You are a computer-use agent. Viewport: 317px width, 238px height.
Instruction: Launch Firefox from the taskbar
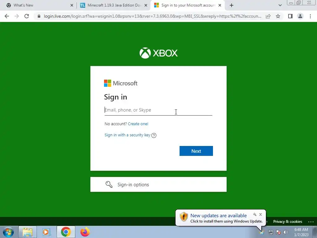(85, 232)
